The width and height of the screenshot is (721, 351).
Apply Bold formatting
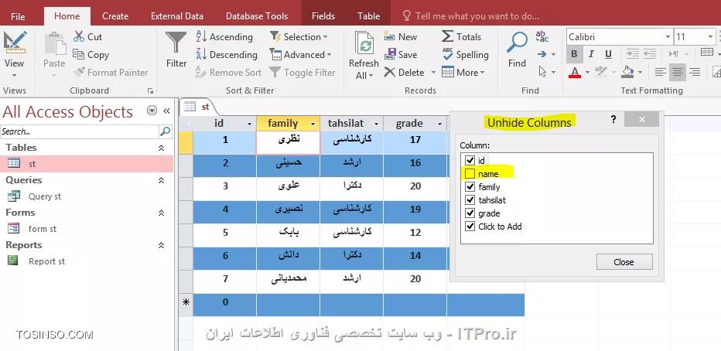click(574, 54)
